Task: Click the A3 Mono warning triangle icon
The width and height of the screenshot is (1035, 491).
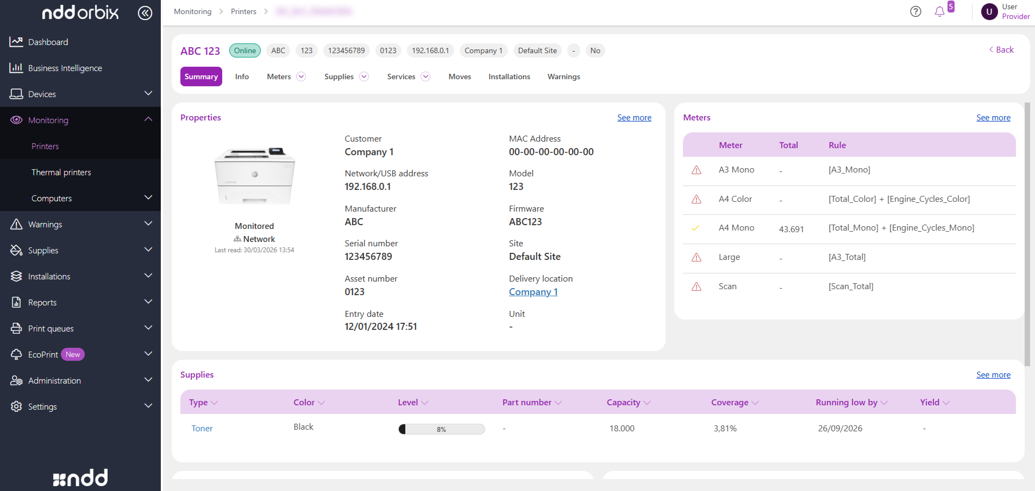Action: [696, 170]
